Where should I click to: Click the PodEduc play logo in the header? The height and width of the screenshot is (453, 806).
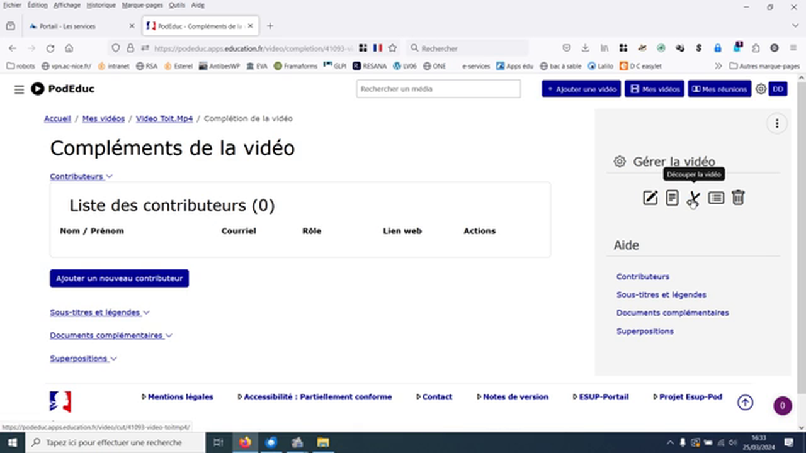[38, 89]
